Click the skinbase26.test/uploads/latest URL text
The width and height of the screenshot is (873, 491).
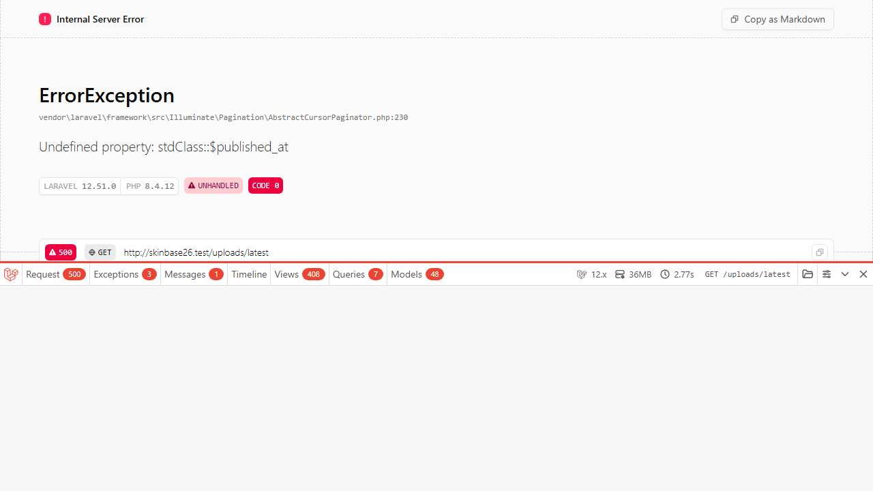[196, 252]
